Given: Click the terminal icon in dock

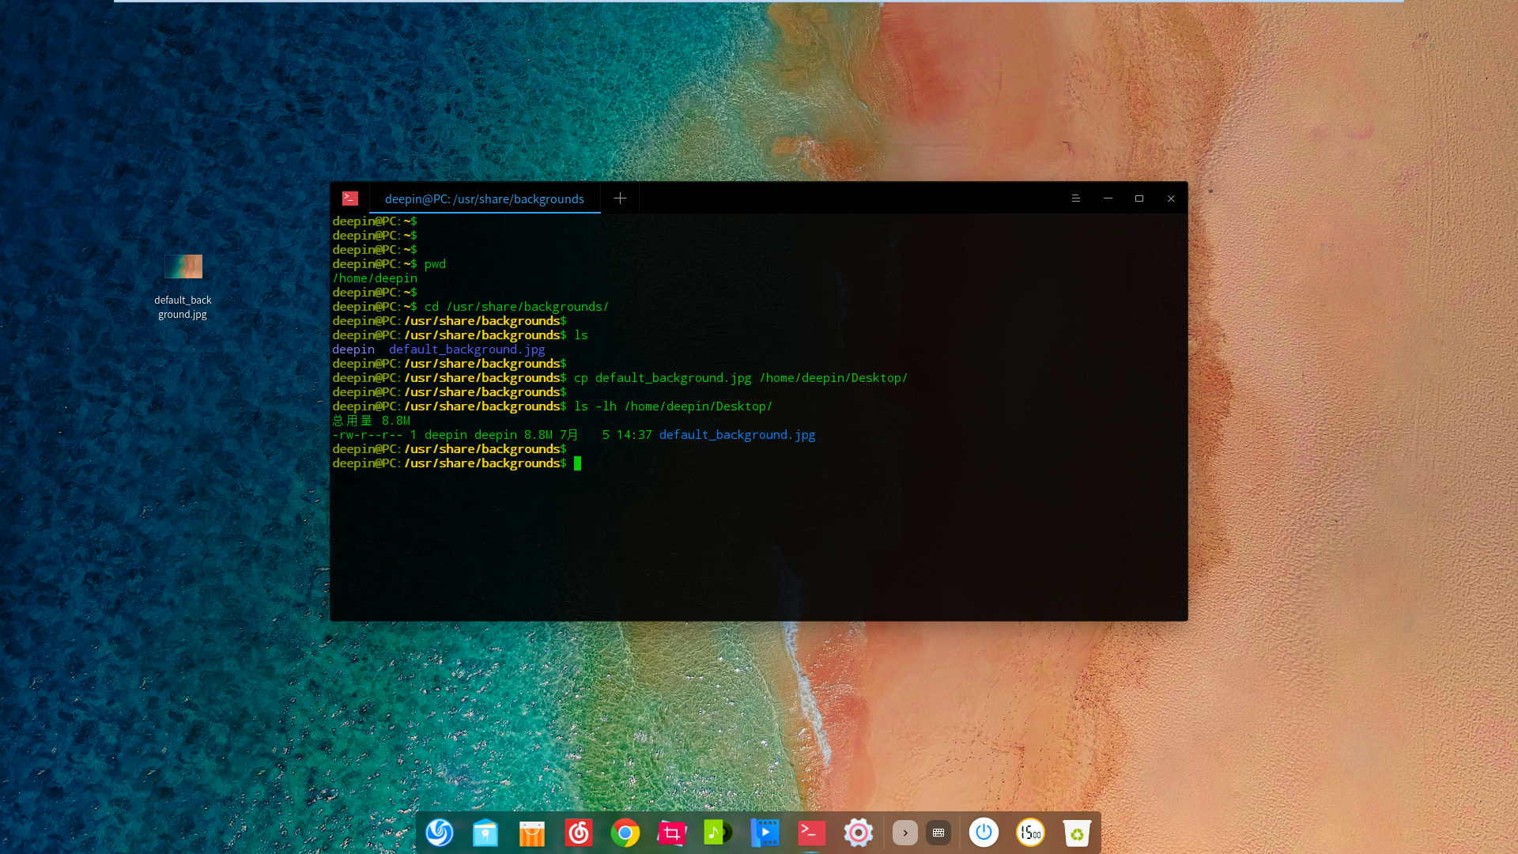Looking at the screenshot, I should click(811, 833).
